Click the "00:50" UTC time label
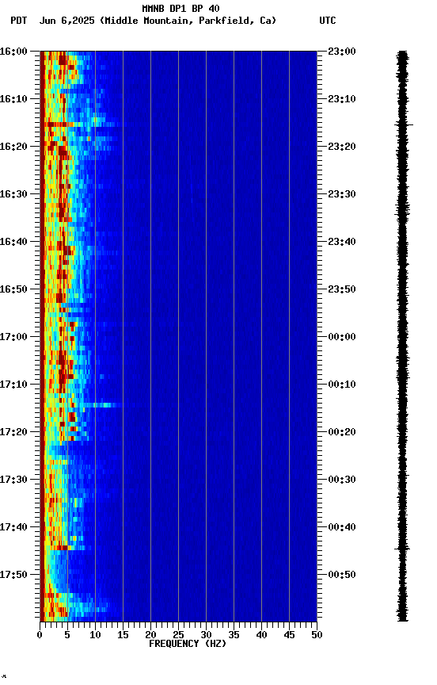437x685 pixels. pyautogui.click(x=342, y=575)
